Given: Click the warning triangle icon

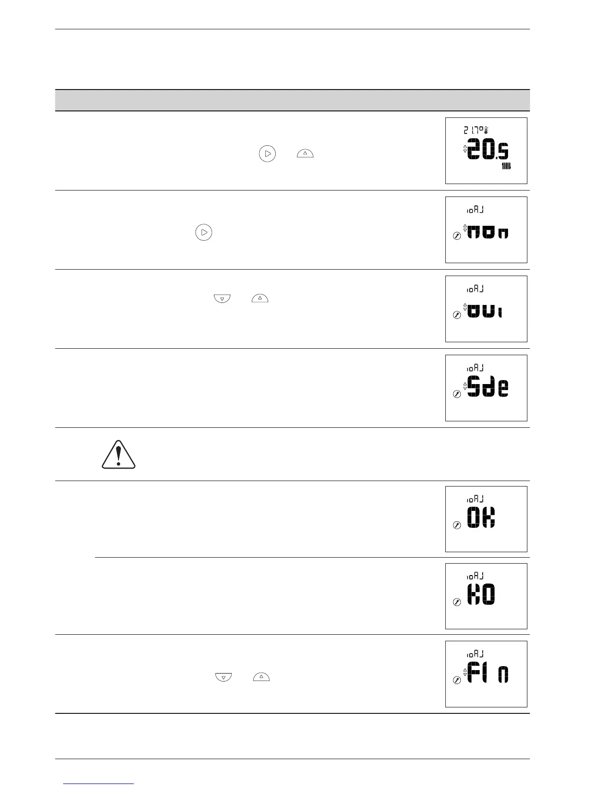Looking at the screenshot, I should pyautogui.click(x=118, y=455).
